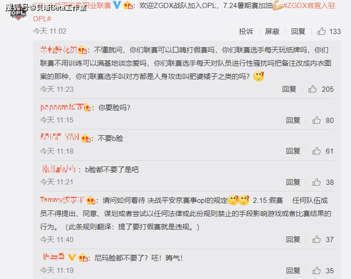Screen dimensions: 351x279
Task: Click the orange V badge on the last commenter
Action: pos(72,257)
